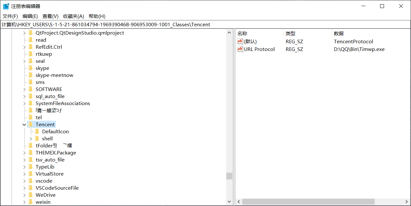The height and width of the screenshot is (206, 411).
Task: Select the seal key
Action: (x=40, y=61)
